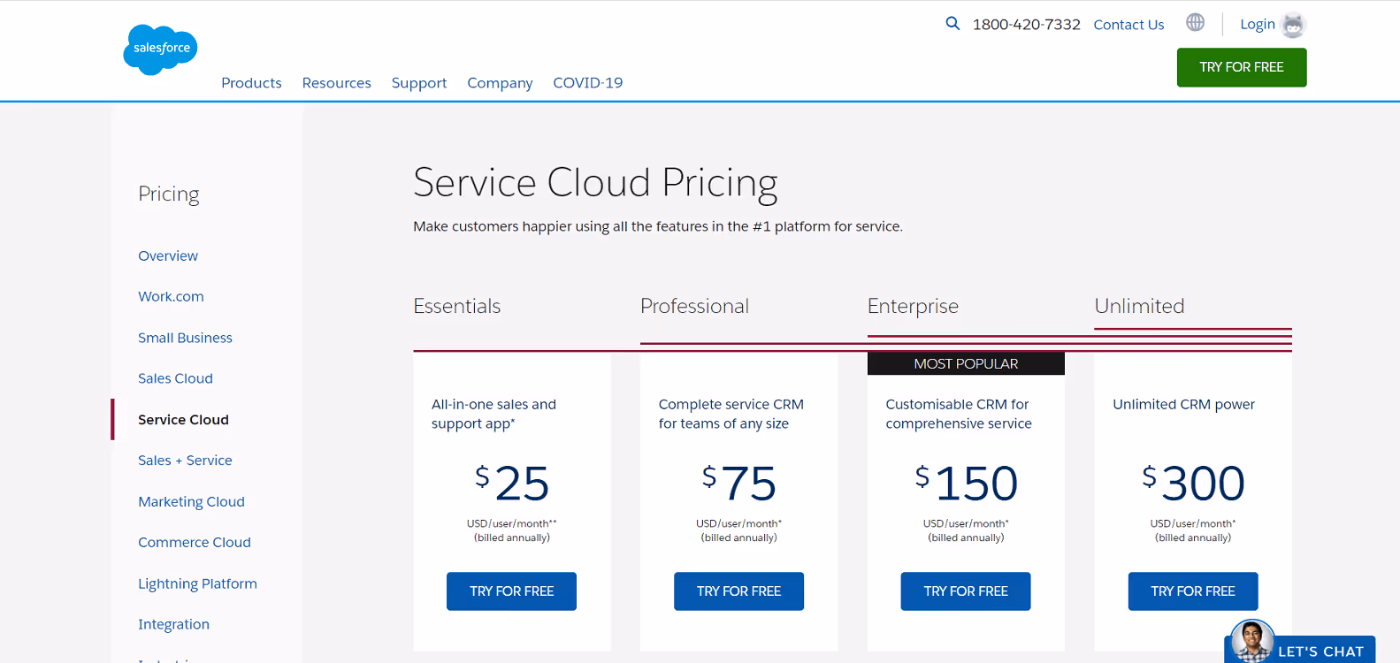Select the Unlimited edition heading
This screenshot has height=663, width=1400.
[1139, 307]
